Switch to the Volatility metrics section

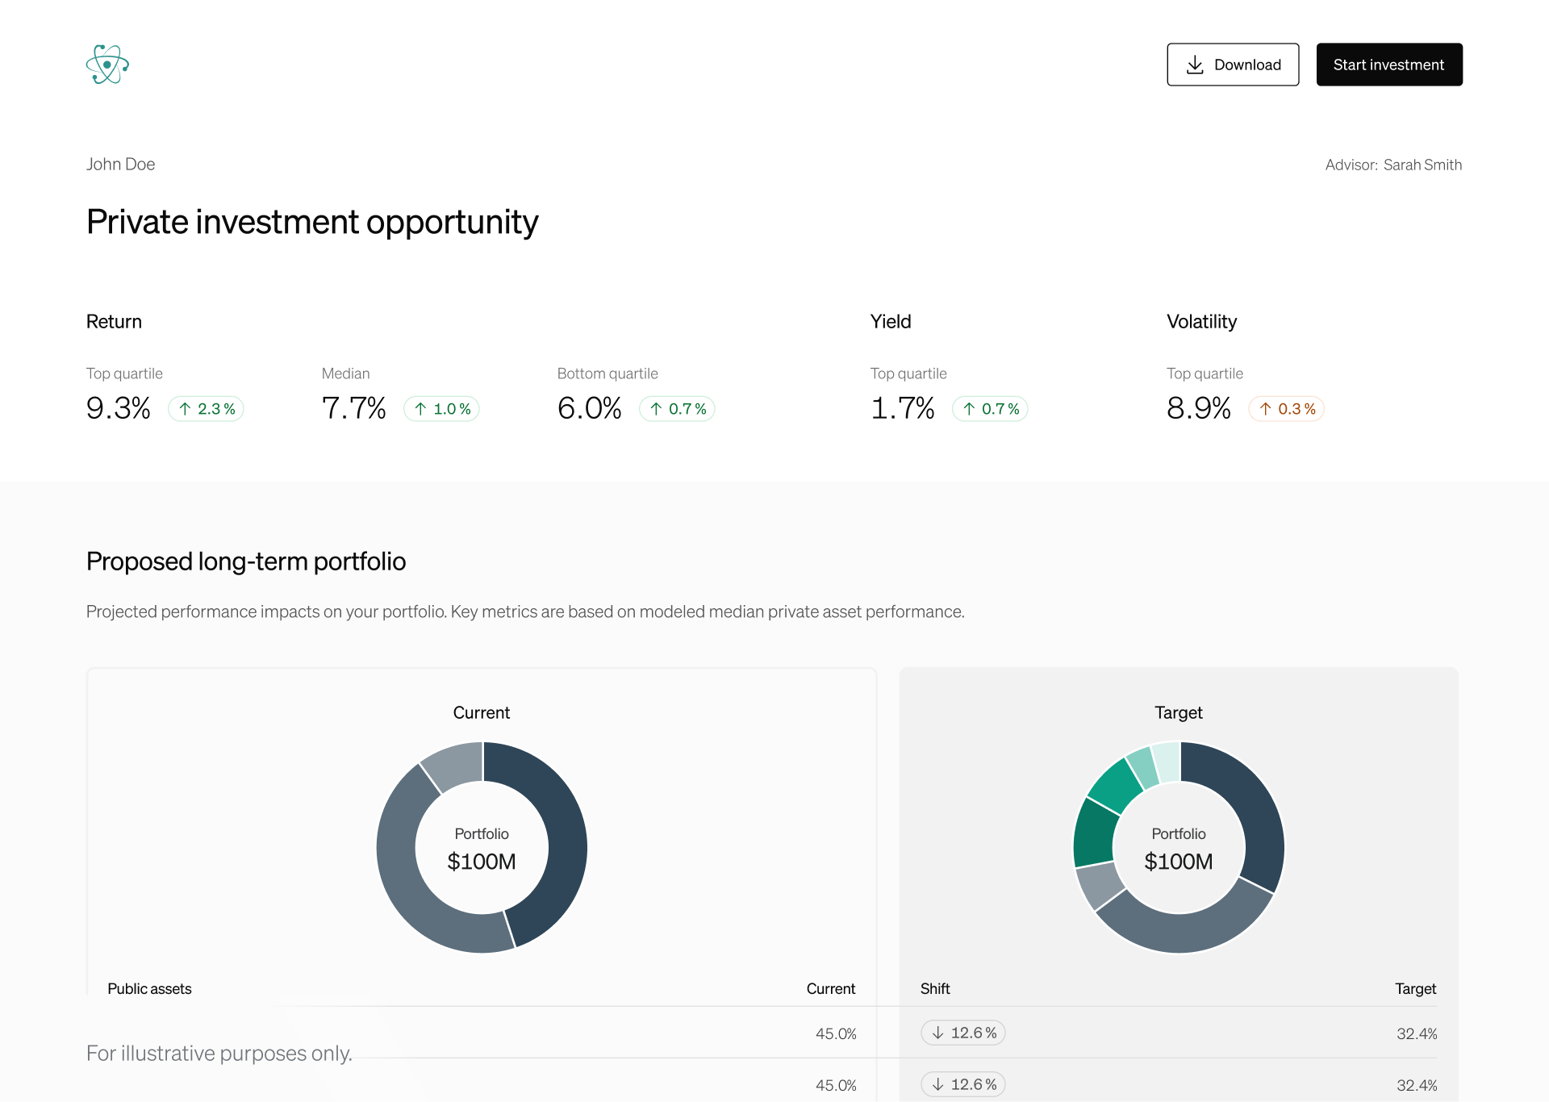coord(1201,321)
